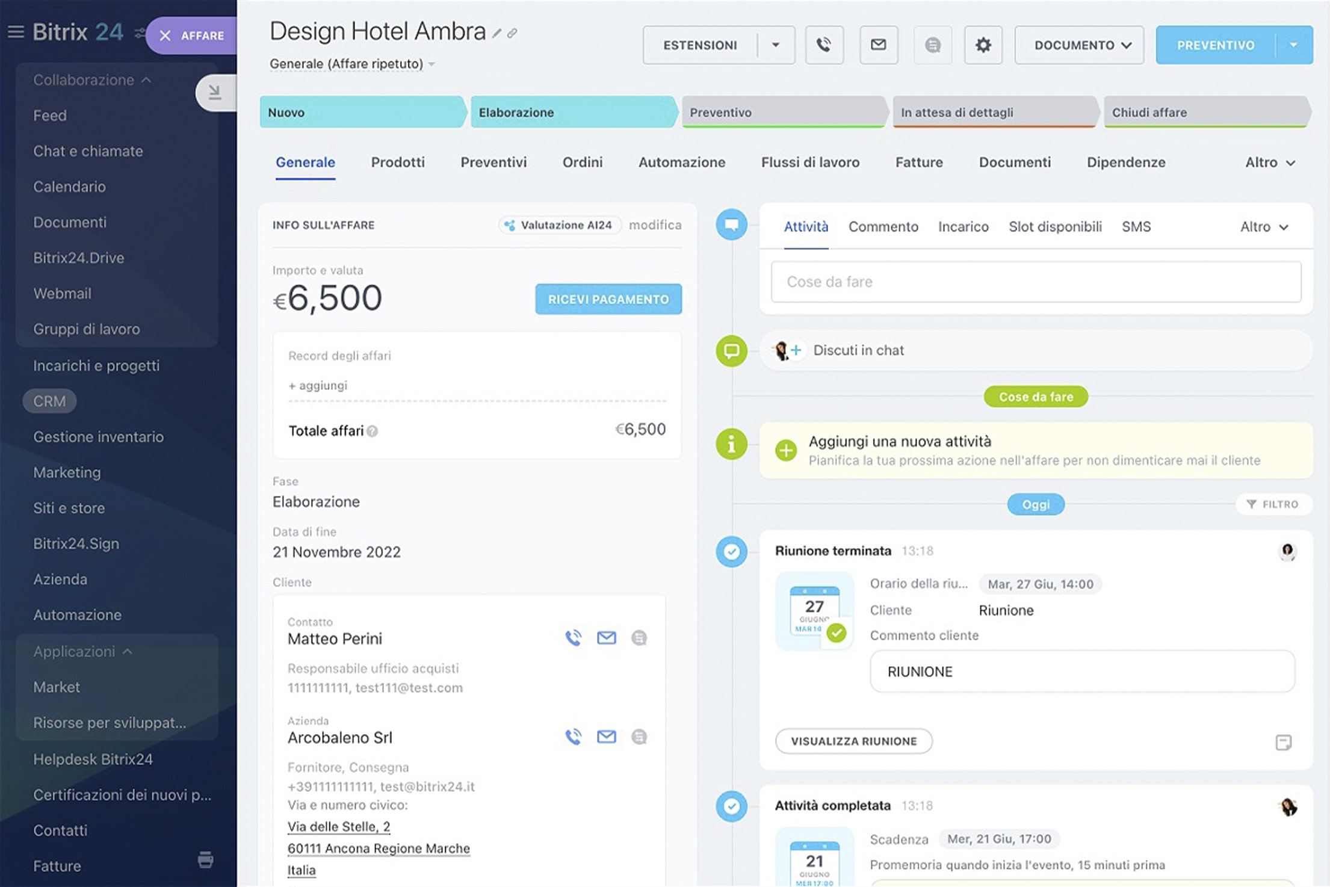This screenshot has height=887, width=1330.
Task: Click the RIUNIONE comment field
Action: point(1083,672)
